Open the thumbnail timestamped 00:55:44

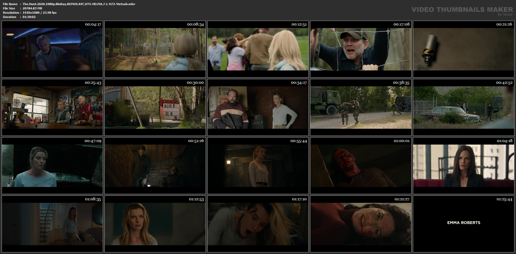tap(258, 166)
